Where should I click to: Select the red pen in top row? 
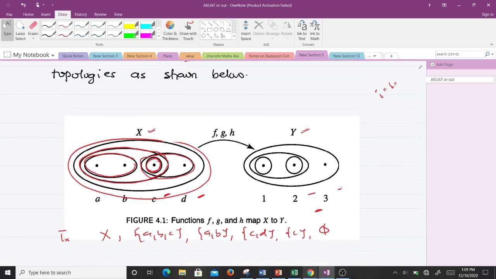click(65, 26)
